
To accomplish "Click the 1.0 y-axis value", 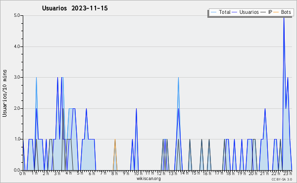I will pyautogui.click(x=17, y=139).
